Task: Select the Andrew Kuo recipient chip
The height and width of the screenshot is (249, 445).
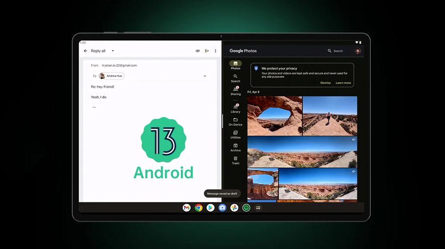Action: point(112,76)
